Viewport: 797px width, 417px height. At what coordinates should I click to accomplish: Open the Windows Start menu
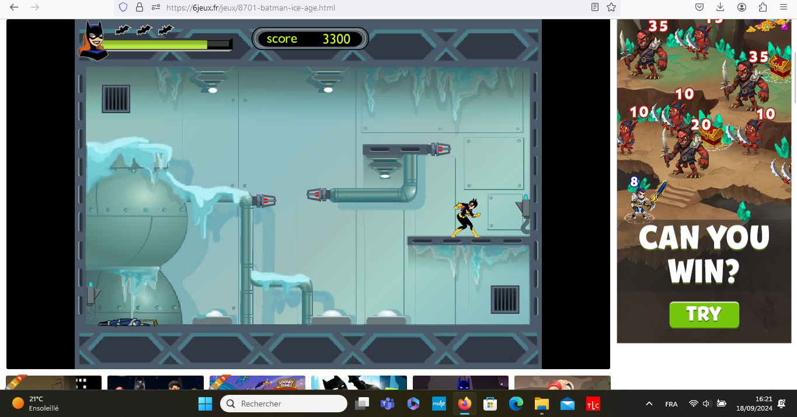click(x=206, y=403)
